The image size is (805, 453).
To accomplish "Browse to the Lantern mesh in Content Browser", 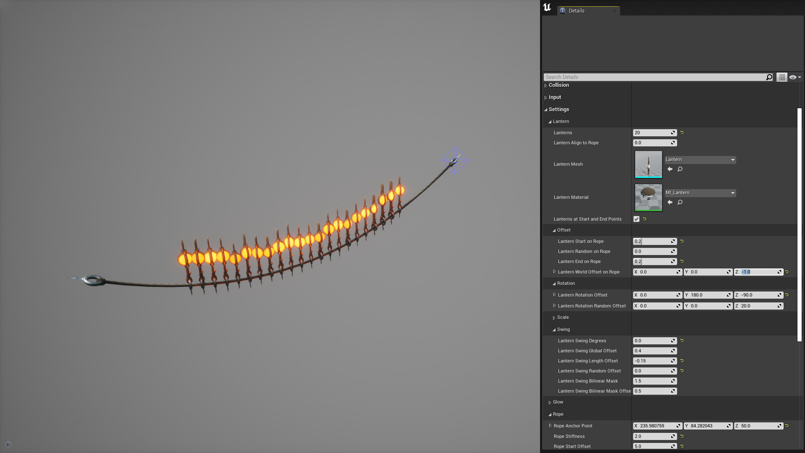I will (680, 169).
